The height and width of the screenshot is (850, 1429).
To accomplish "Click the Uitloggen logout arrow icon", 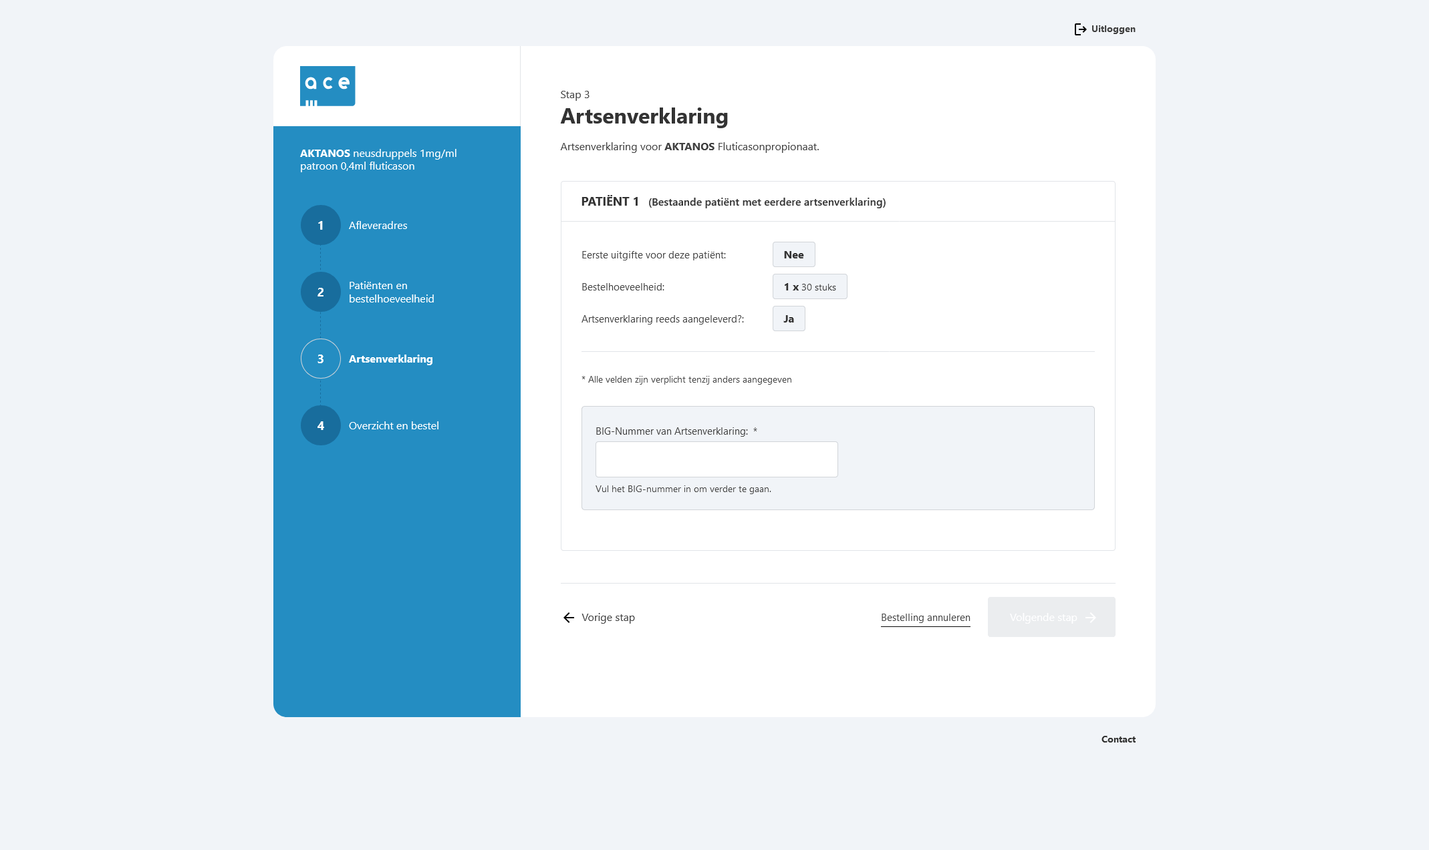I will pos(1080,29).
